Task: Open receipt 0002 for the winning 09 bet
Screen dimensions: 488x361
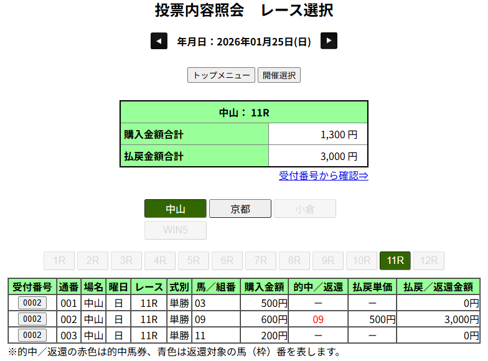Action: [x=32, y=319]
